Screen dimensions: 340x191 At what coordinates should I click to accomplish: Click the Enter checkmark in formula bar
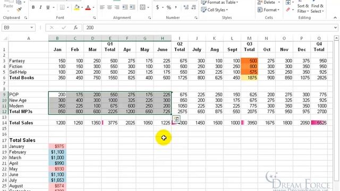[64, 28]
